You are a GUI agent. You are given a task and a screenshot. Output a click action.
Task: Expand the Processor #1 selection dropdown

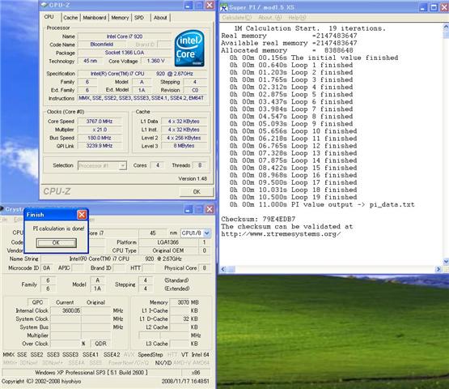[x=122, y=166]
